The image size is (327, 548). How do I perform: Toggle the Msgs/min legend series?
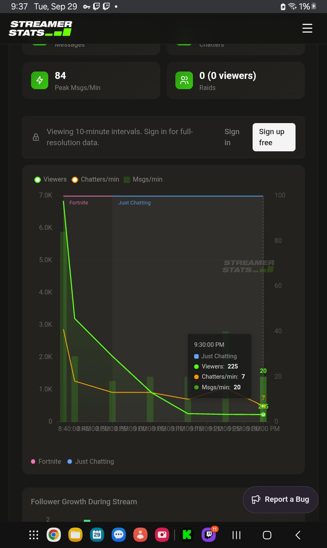(143, 179)
